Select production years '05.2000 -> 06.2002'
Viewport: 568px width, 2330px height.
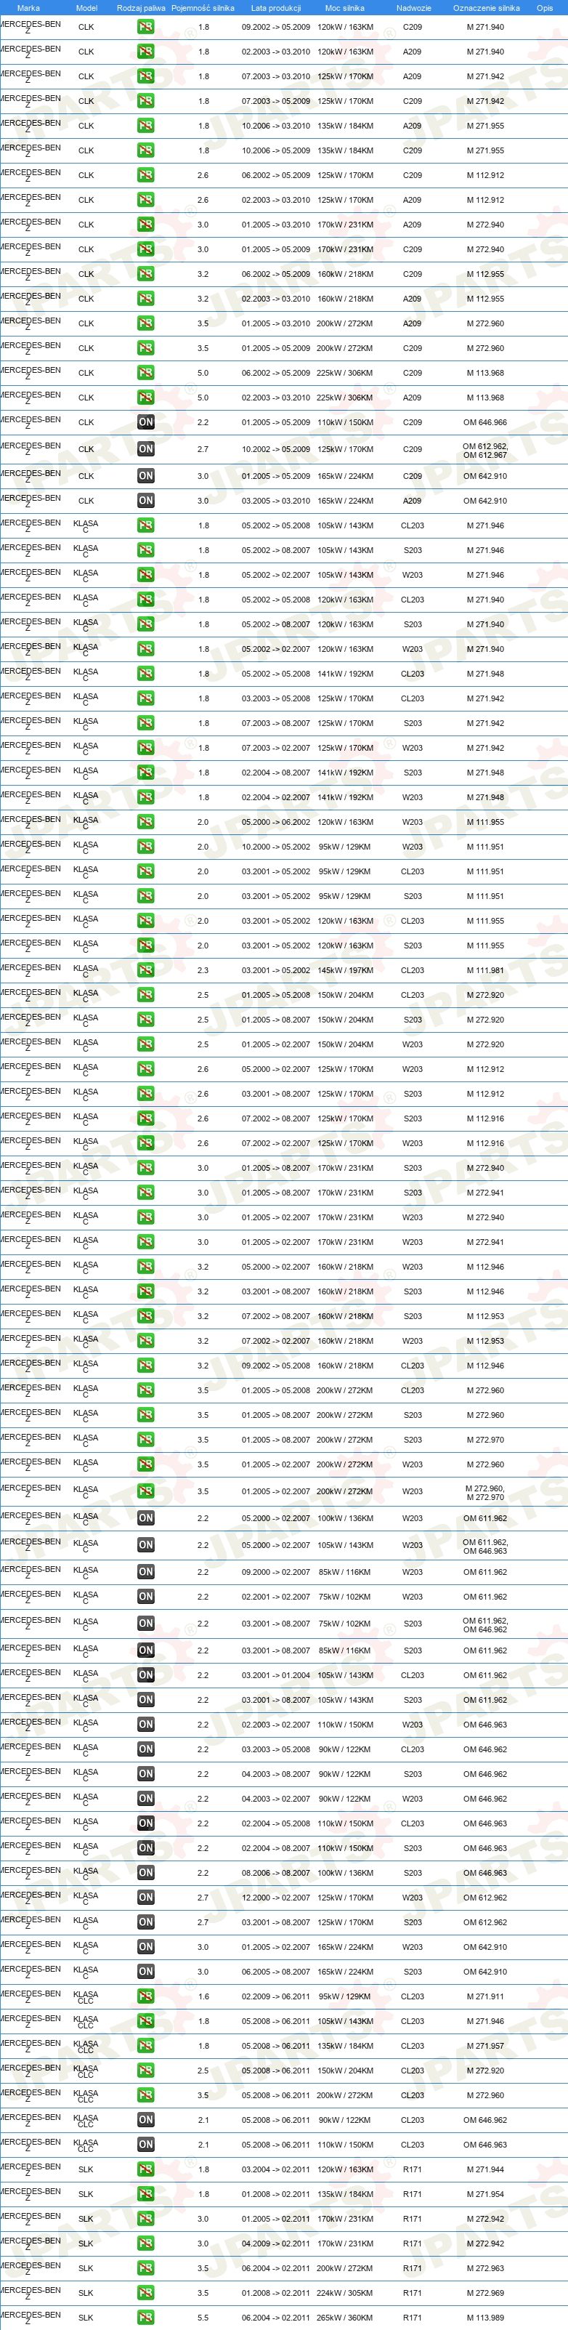[x=276, y=822]
